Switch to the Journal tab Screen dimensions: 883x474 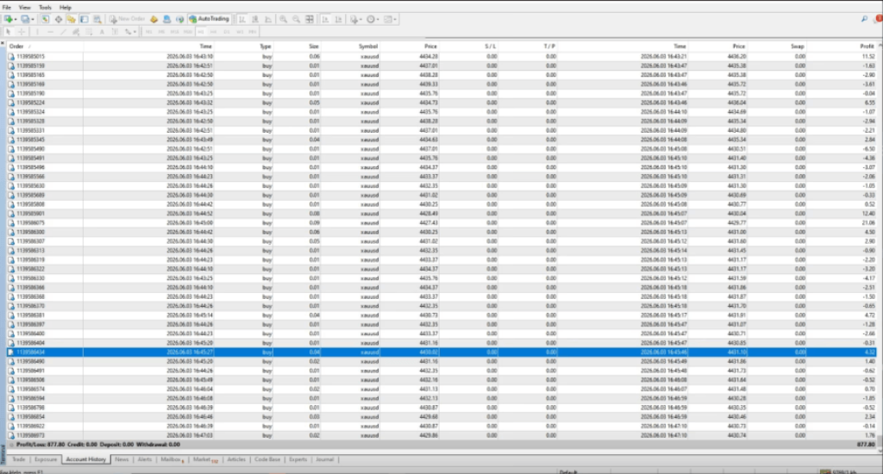325,459
